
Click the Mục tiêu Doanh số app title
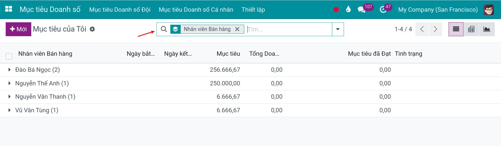(50, 10)
